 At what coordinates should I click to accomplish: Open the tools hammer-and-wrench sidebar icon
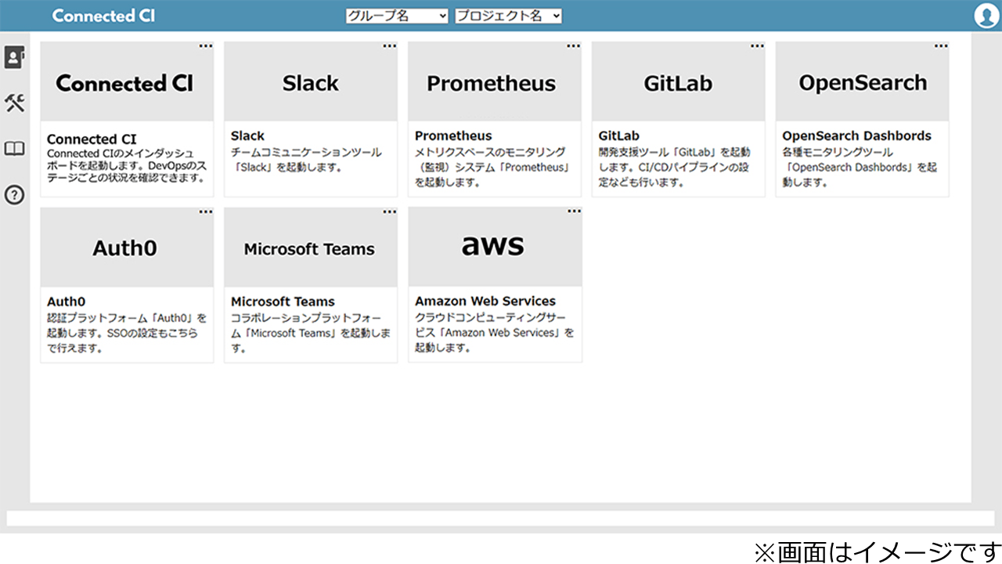15,103
